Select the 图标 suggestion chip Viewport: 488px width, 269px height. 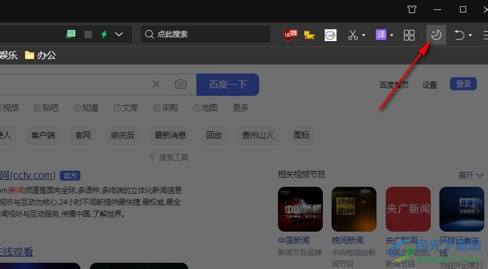point(302,135)
